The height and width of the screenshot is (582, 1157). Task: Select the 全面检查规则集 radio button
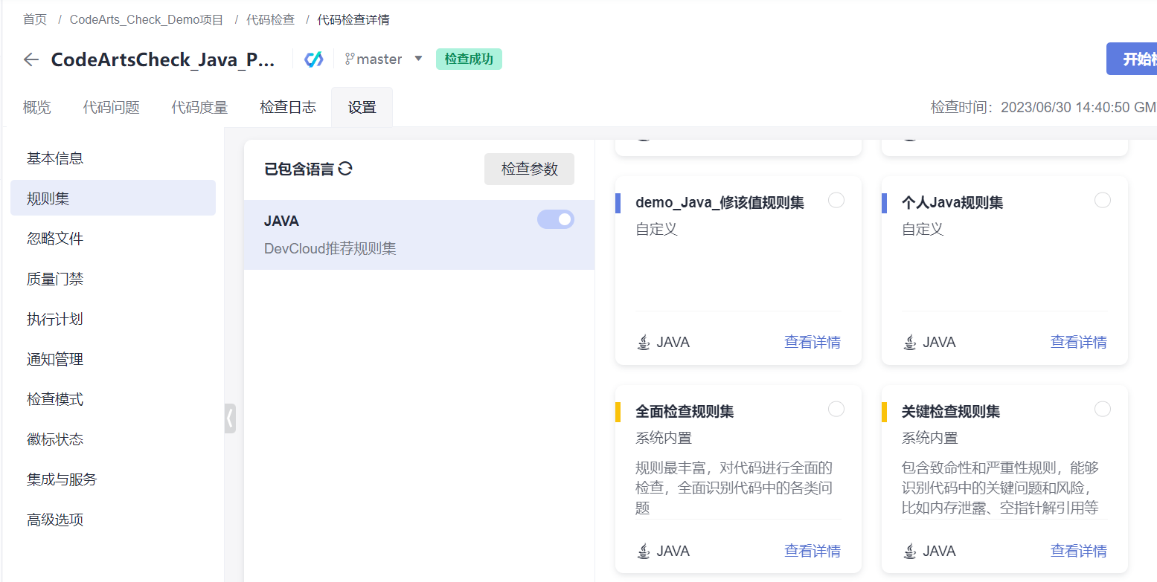pyautogui.click(x=836, y=409)
